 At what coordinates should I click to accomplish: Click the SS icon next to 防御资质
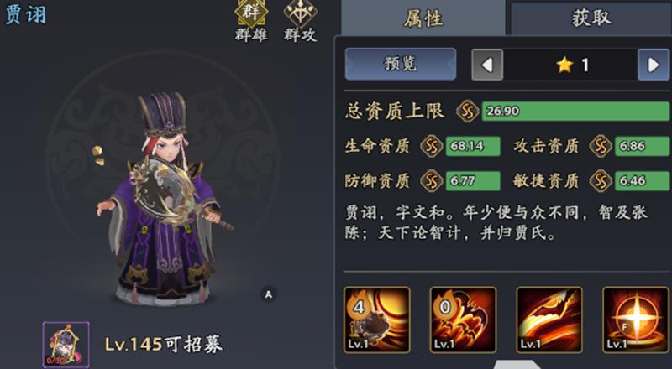tap(432, 181)
